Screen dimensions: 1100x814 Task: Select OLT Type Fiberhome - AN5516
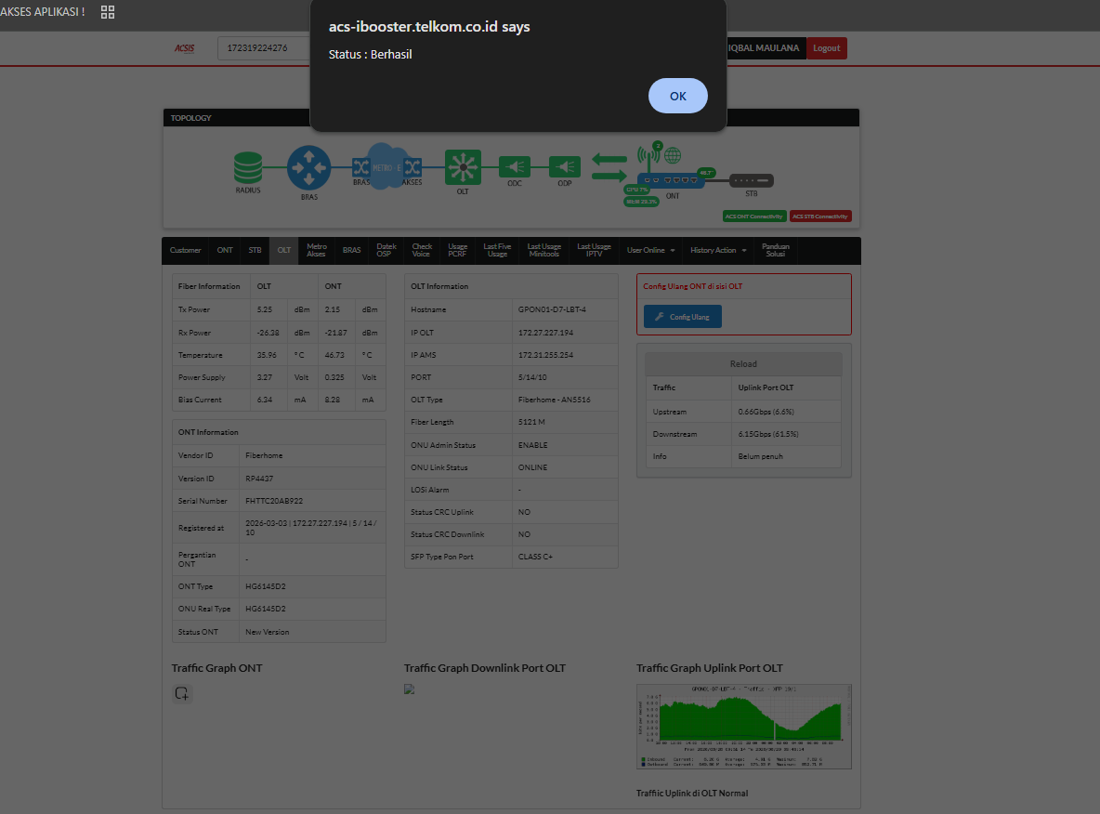555,400
